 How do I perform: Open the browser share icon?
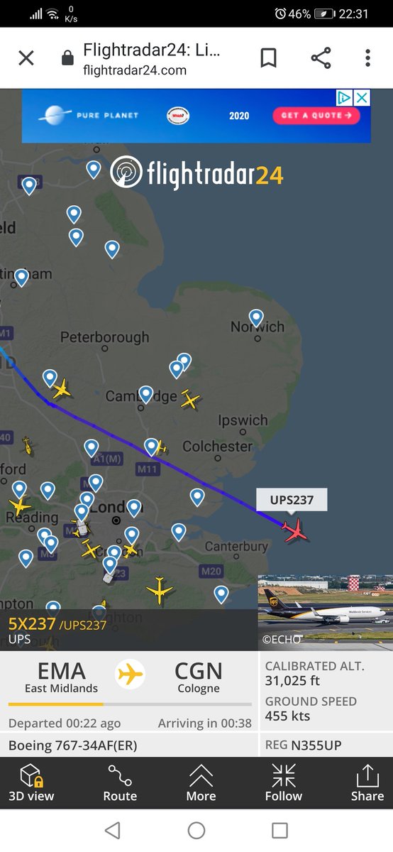[x=321, y=58]
